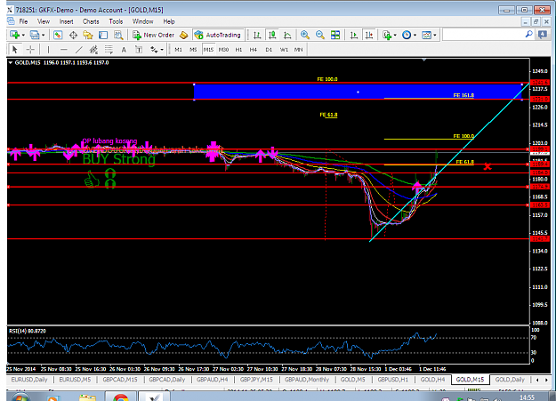
Task: Select the trendline drawing tool
Action: pyautogui.click(x=78, y=50)
